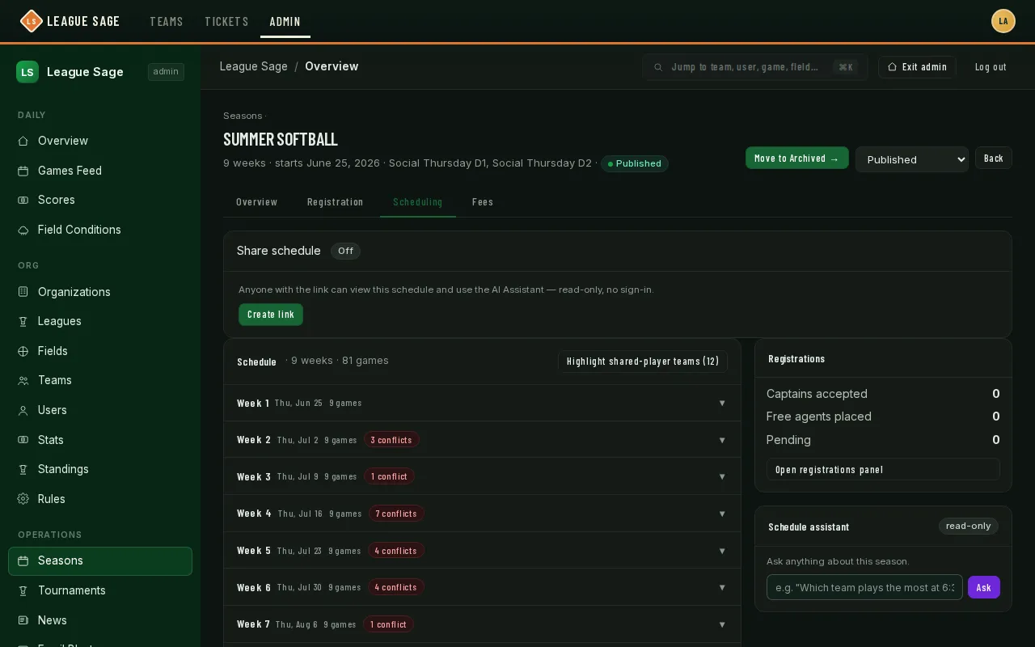1035x647 pixels.
Task: Click Seasons breadcrumb text above title
Action: tap(243, 116)
